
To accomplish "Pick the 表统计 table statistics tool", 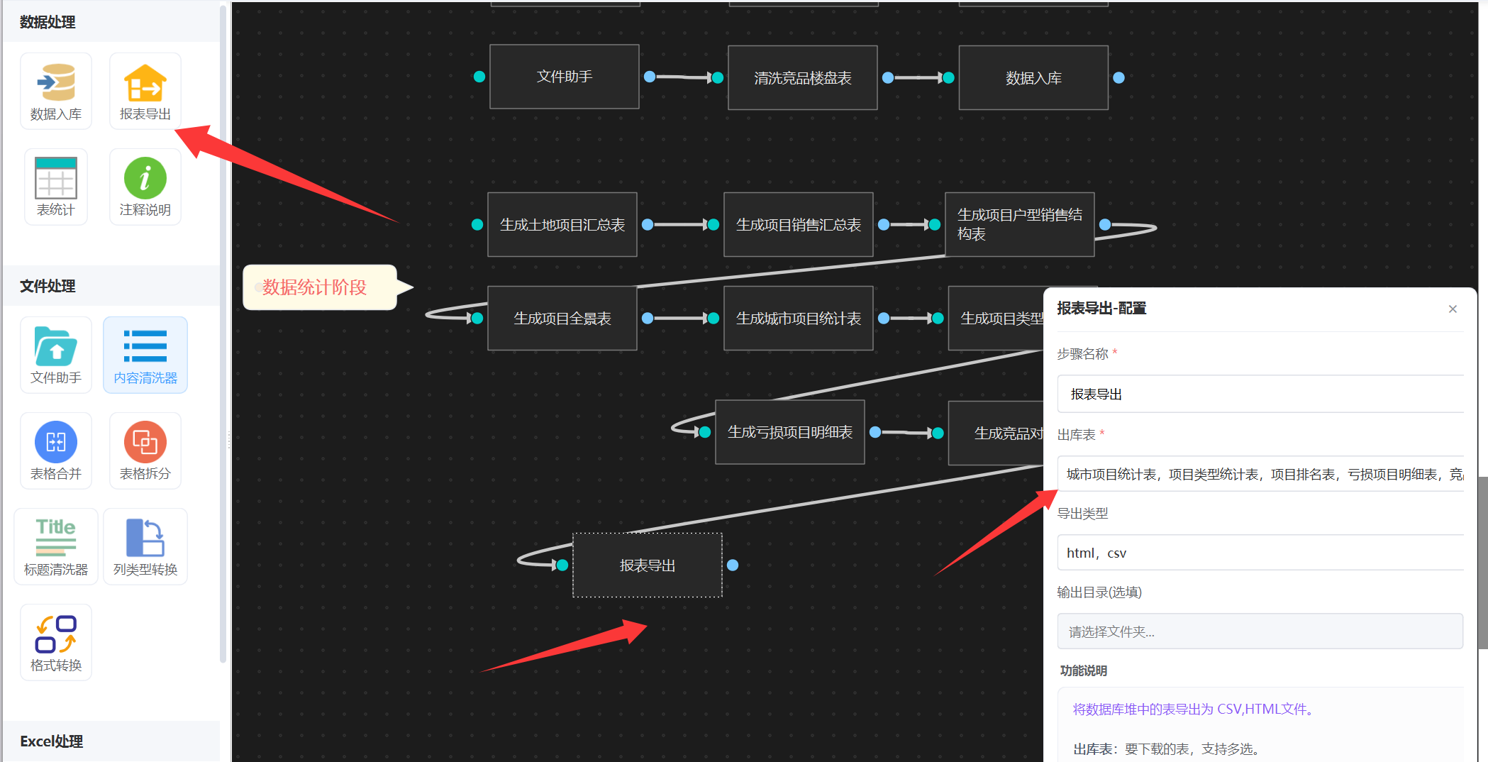I will click(x=56, y=187).
